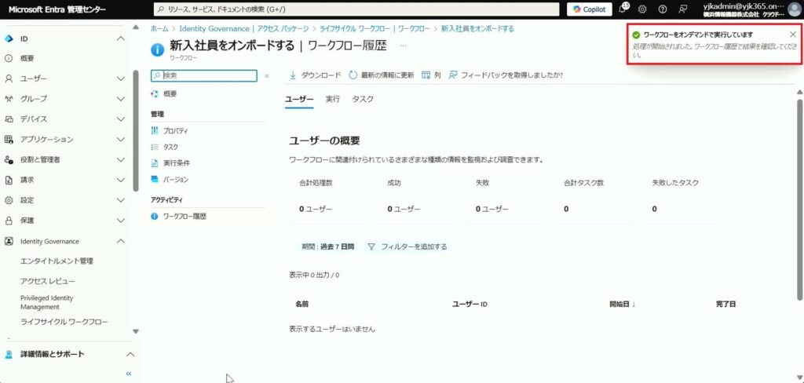
Task: Click the デバイス icon in sidebar
Action: pyautogui.click(x=9, y=119)
